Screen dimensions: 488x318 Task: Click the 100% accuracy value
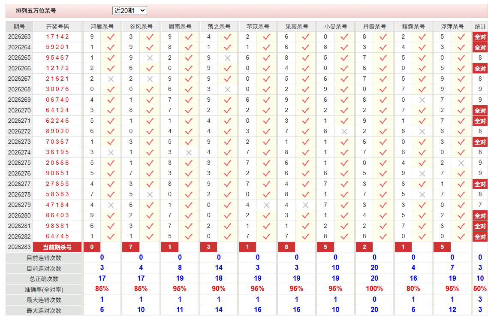pyautogui.click(x=374, y=289)
